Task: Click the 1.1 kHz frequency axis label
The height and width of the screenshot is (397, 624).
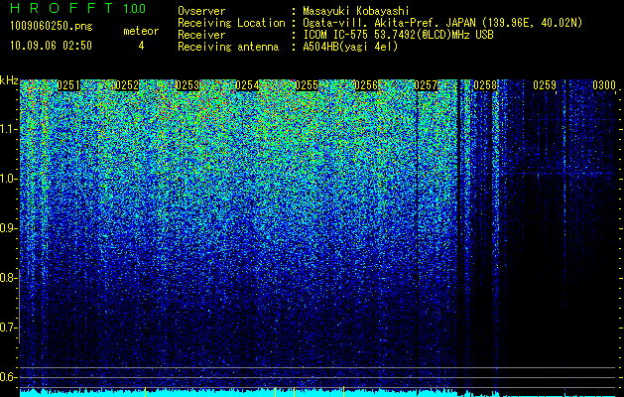Action: [x=8, y=129]
